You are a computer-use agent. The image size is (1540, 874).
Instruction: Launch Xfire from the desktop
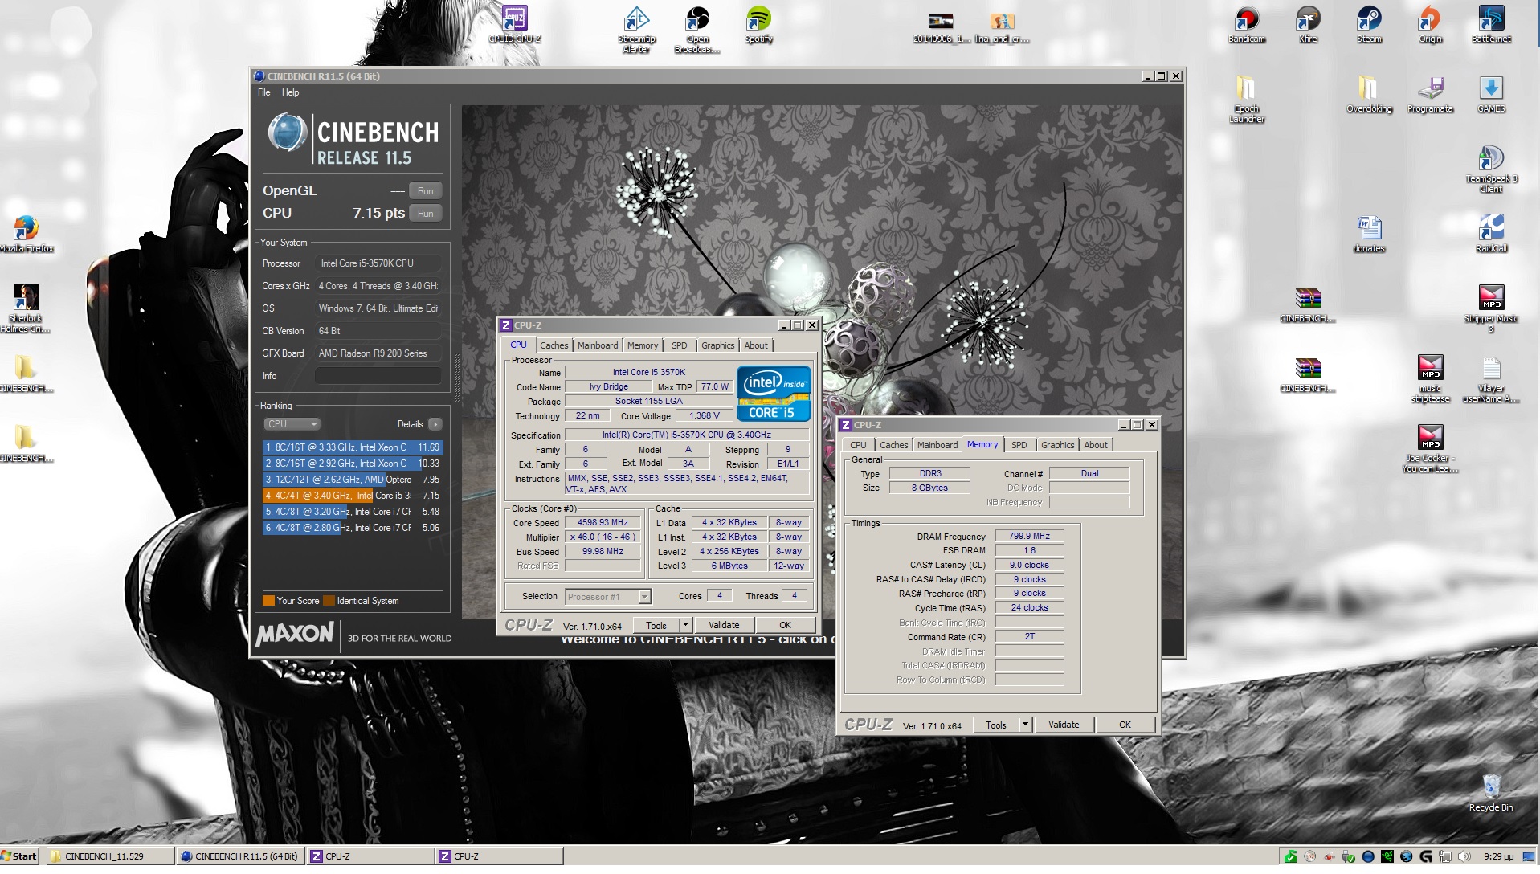1308,24
